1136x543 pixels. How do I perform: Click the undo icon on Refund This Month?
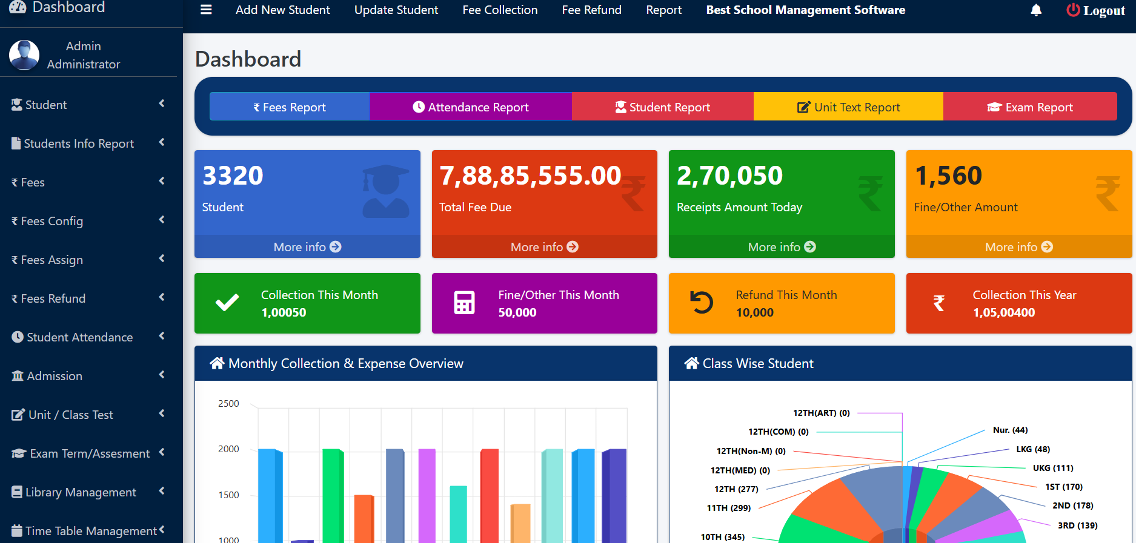[702, 303]
